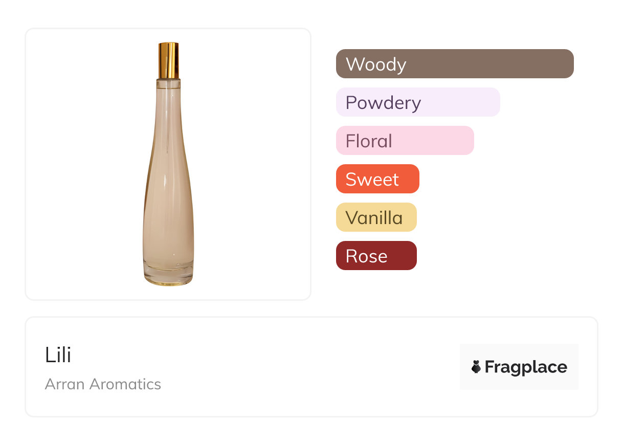This screenshot has height=442, width=623.
Task: Click the gold cap of the perfume bottle
Action: 168,60
